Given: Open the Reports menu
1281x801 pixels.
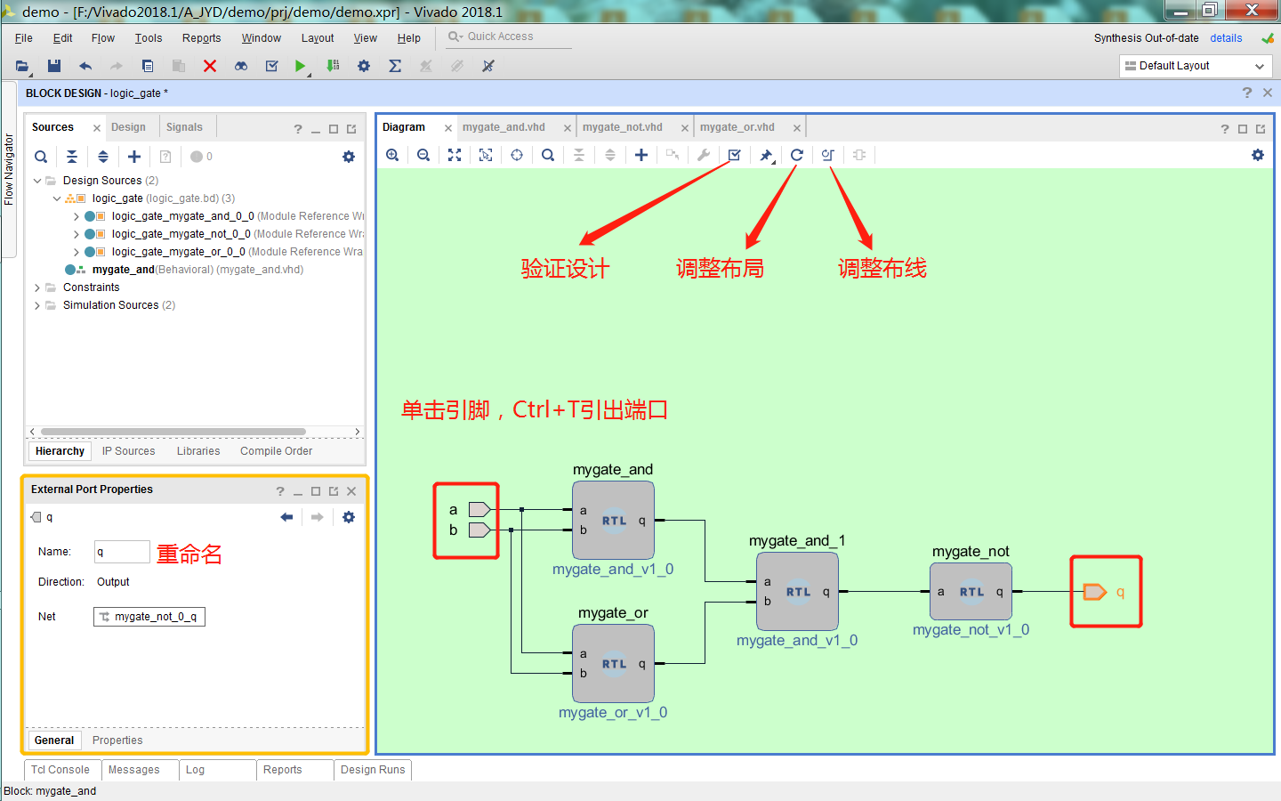Looking at the screenshot, I should tap(201, 37).
